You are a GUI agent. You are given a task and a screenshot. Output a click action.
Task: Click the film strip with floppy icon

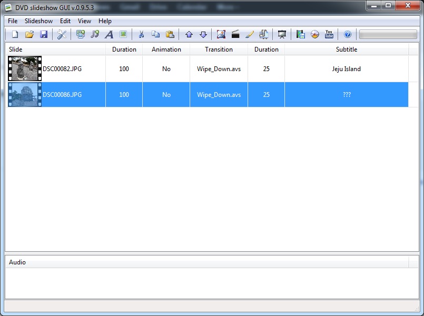point(300,34)
